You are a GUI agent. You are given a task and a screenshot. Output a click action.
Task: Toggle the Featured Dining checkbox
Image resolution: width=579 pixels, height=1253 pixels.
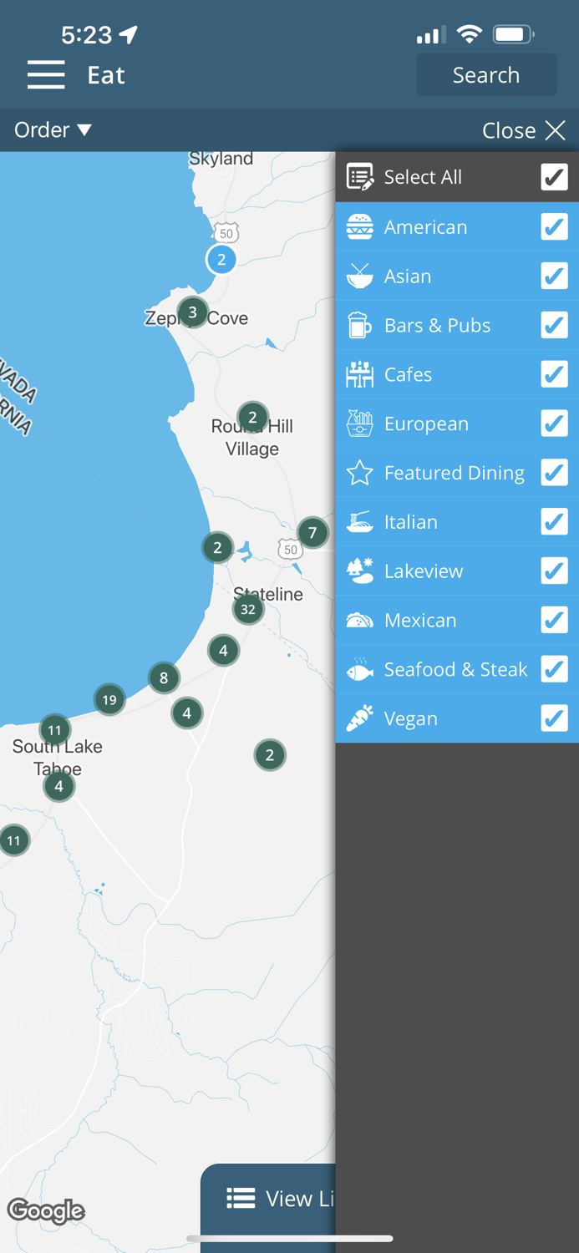(x=554, y=473)
